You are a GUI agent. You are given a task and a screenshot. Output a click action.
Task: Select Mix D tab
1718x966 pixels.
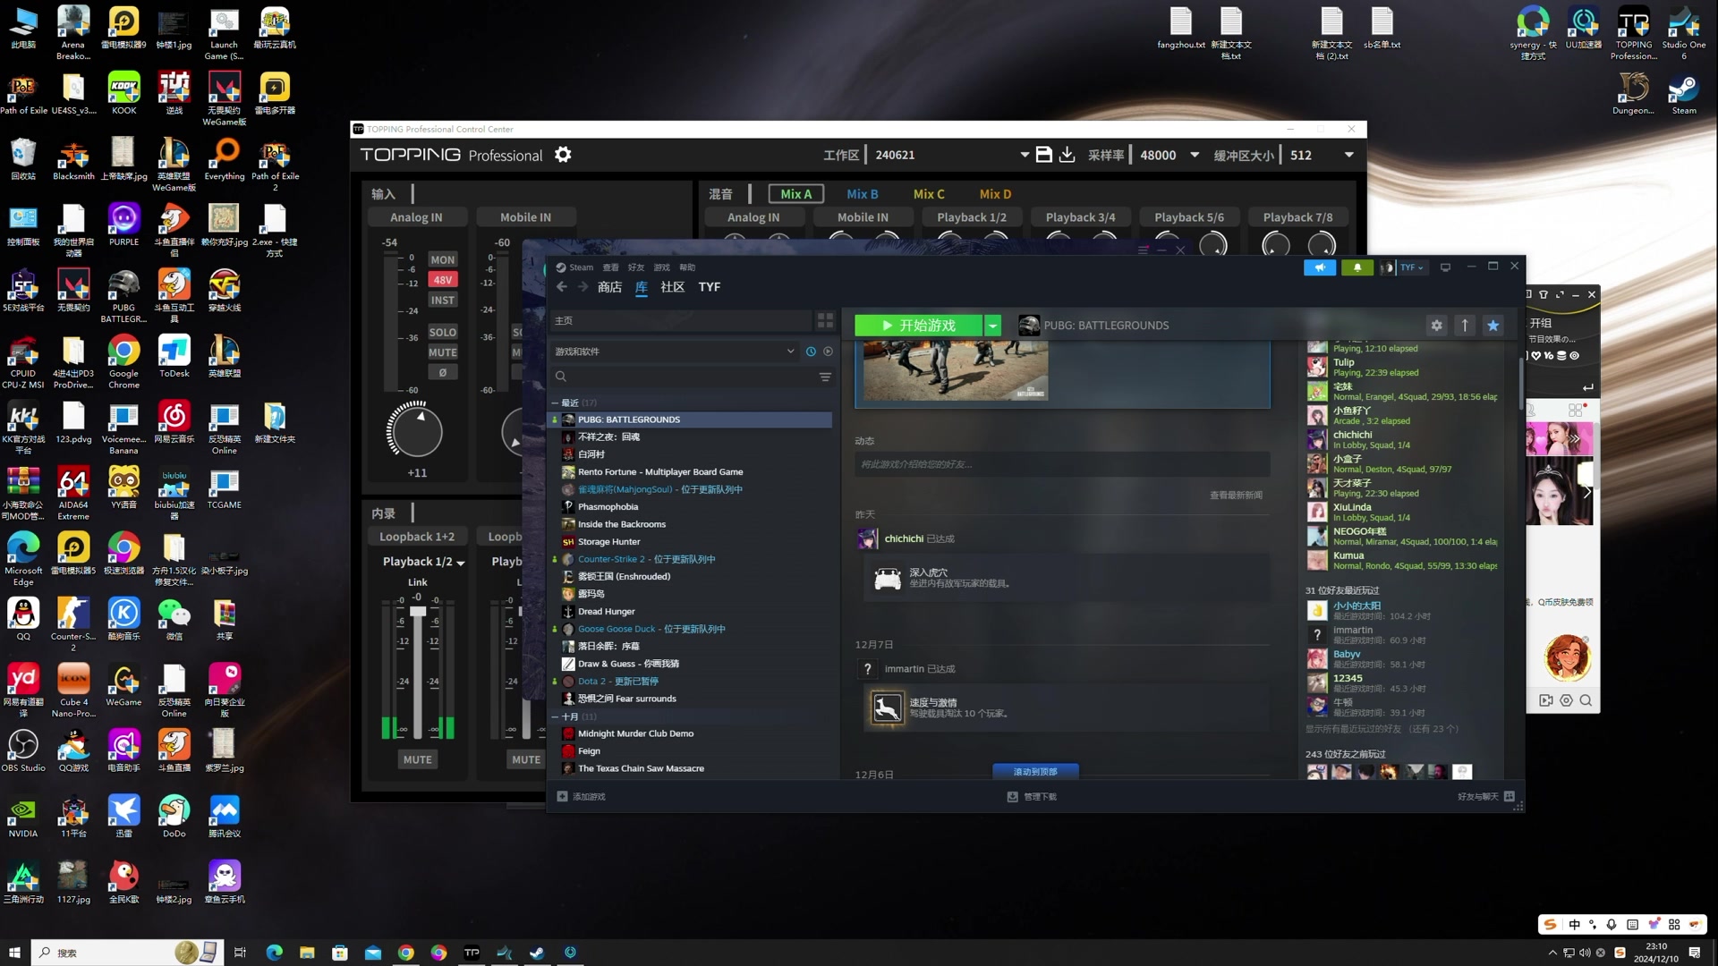point(995,194)
